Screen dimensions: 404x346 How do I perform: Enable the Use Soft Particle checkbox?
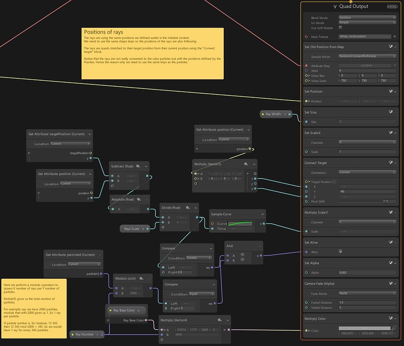[340, 28]
